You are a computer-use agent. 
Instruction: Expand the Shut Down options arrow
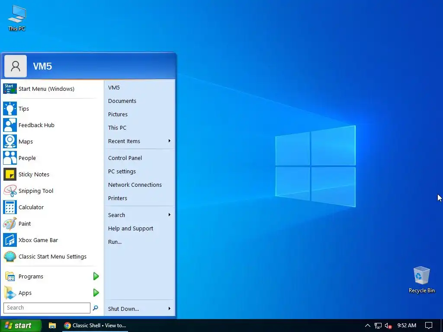[169, 309]
